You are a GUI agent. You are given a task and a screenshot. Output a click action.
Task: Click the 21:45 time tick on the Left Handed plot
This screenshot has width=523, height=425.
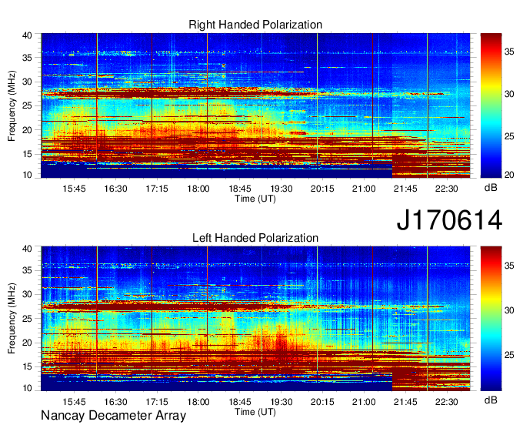[405, 402]
